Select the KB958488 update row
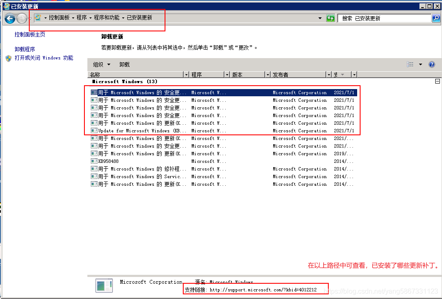Image resolution: width=442 pixels, height=299 pixels. pos(224,161)
